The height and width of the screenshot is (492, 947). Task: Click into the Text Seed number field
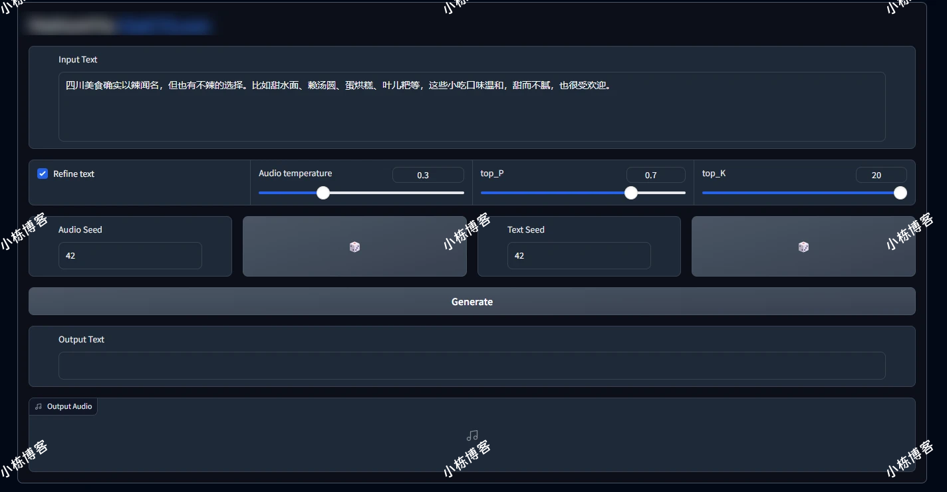pos(579,255)
